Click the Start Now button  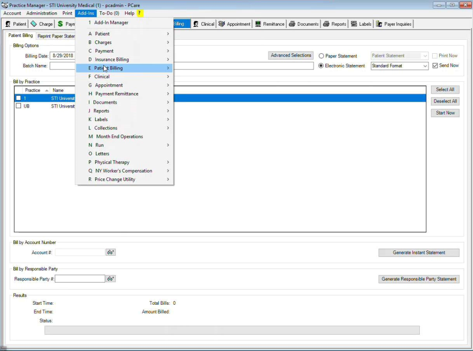[445, 113]
